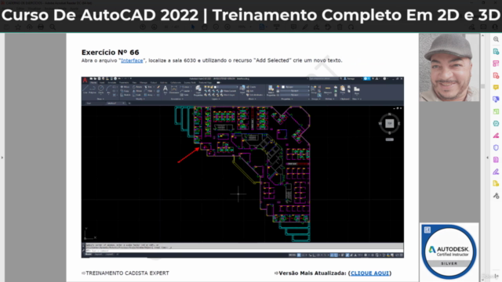Open the More Tools icon in the right pane
The width and height of the screenshot is (502, 282).
(496, 196)
